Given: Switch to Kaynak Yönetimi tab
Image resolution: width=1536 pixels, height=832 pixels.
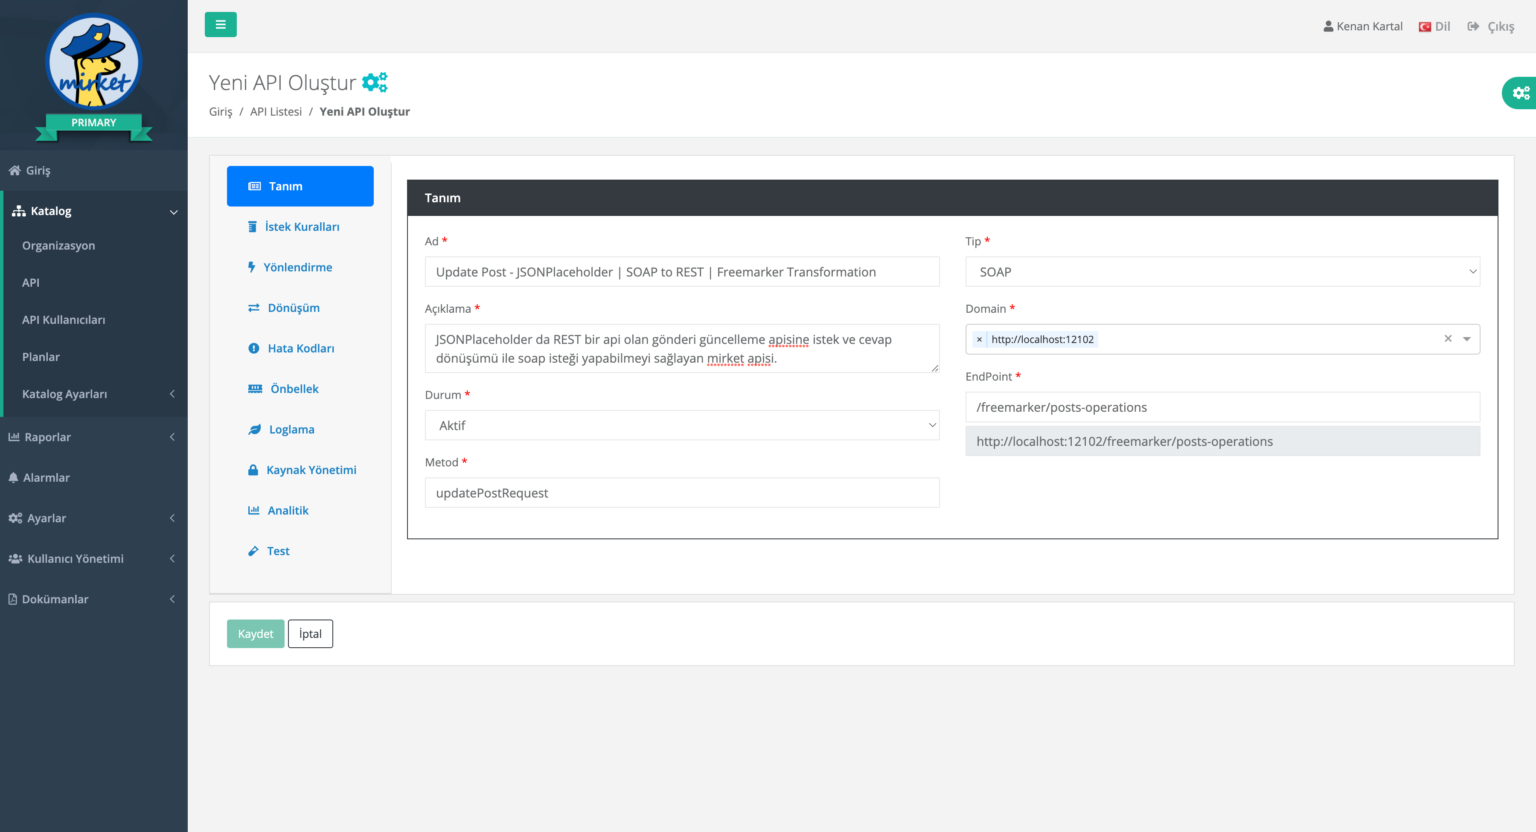Looking at the screenshot, I should [300, 470].
